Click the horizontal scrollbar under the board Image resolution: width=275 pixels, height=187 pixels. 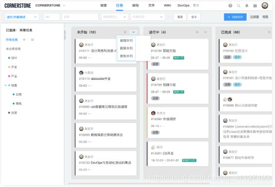(x=138, y=184)
